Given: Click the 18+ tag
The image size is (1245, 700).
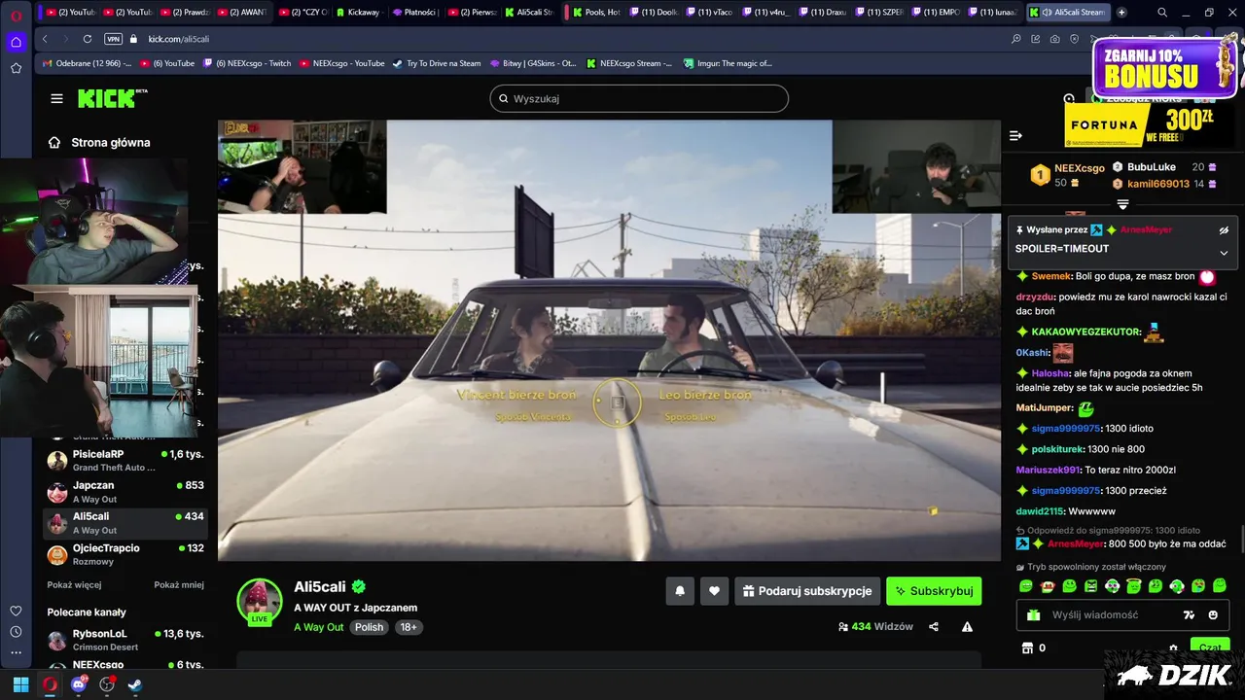Looking at the screenshot, I should coord(409,627).
